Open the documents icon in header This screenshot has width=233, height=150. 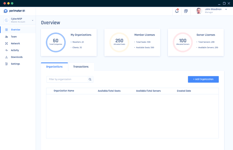[186, 11]
